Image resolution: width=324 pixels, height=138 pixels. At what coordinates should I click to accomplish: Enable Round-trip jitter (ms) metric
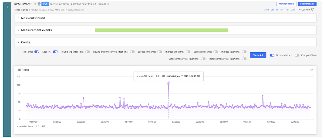(87, 52)
